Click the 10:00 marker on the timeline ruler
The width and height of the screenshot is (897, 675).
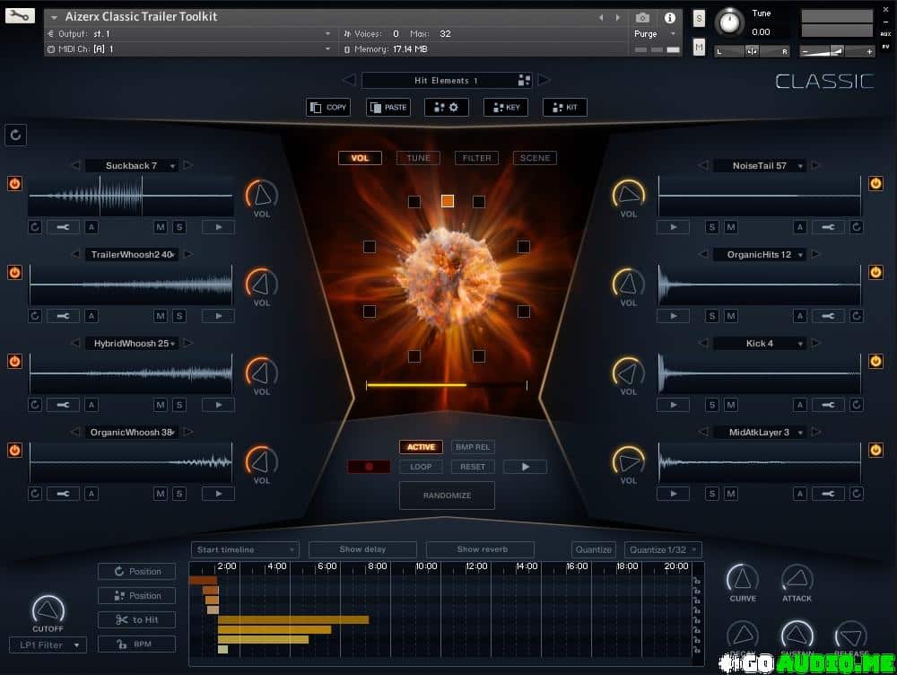coord(426,566)
